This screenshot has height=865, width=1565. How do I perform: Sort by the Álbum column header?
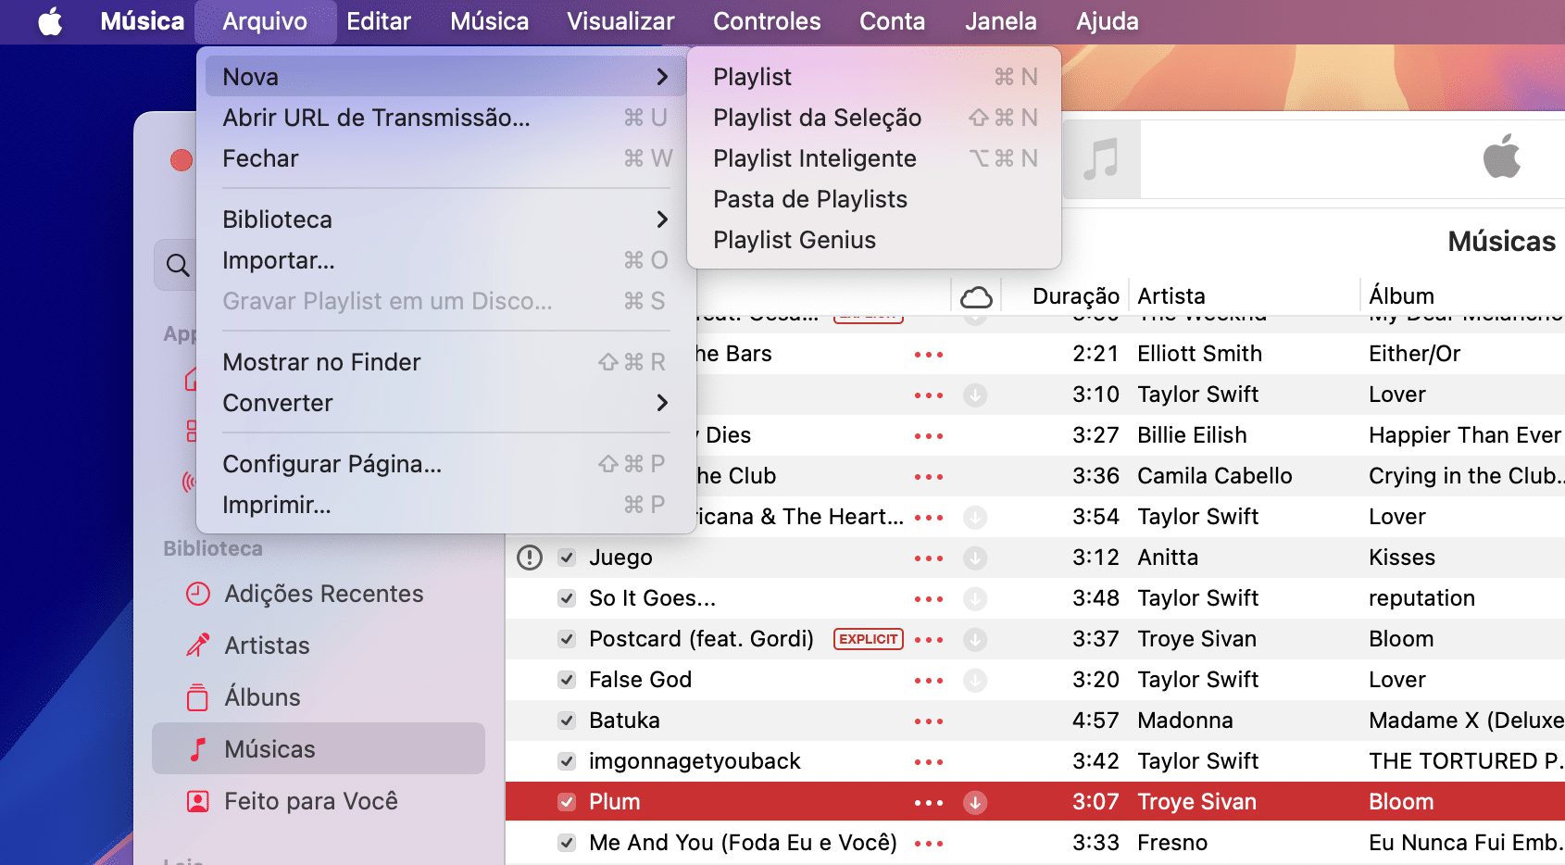tap(1401, 296)
